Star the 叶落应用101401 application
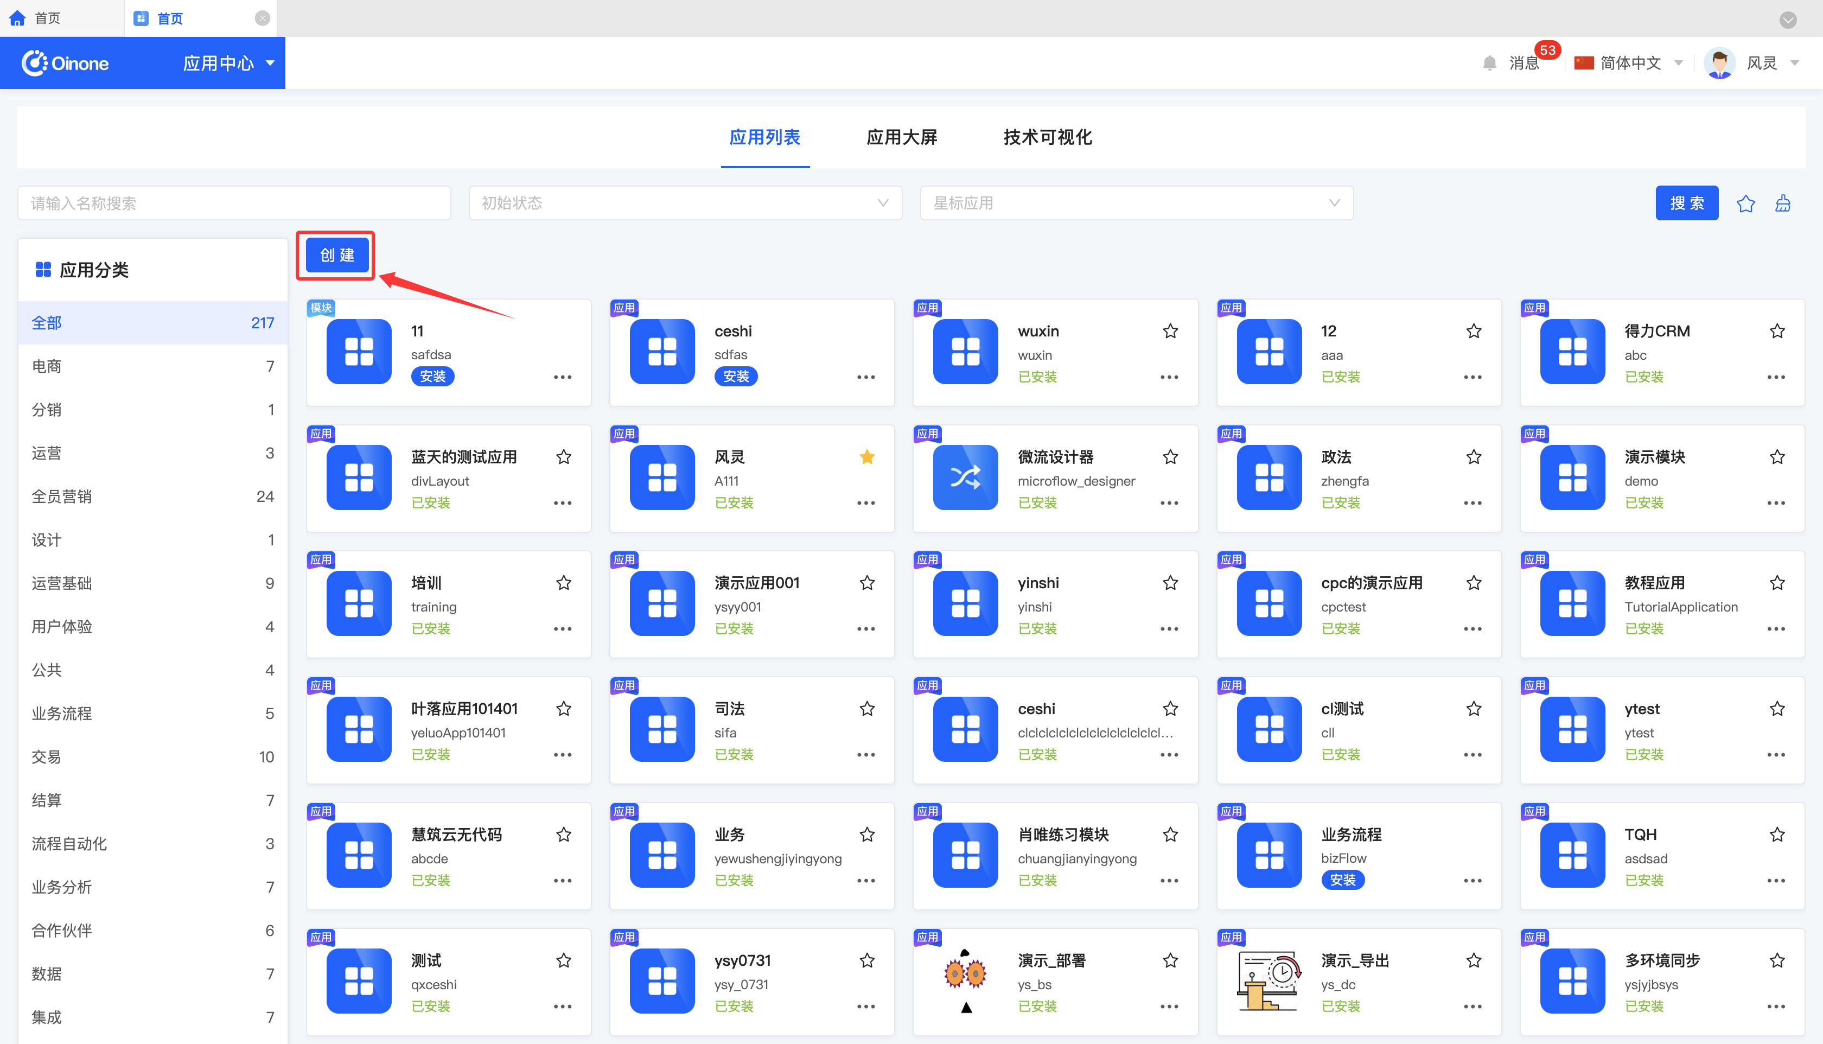The width and height of the screenshot is (1823, 1044). (564, 709)
